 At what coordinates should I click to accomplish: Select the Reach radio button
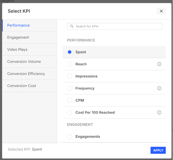click(x=69, y=64)
